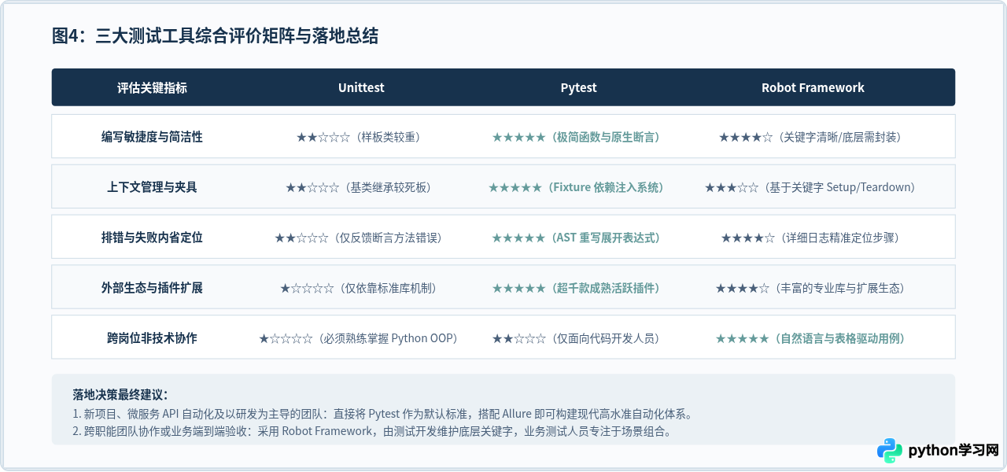Click the Pytest cell '超千款成熟活跃插件'

point(579,288)
